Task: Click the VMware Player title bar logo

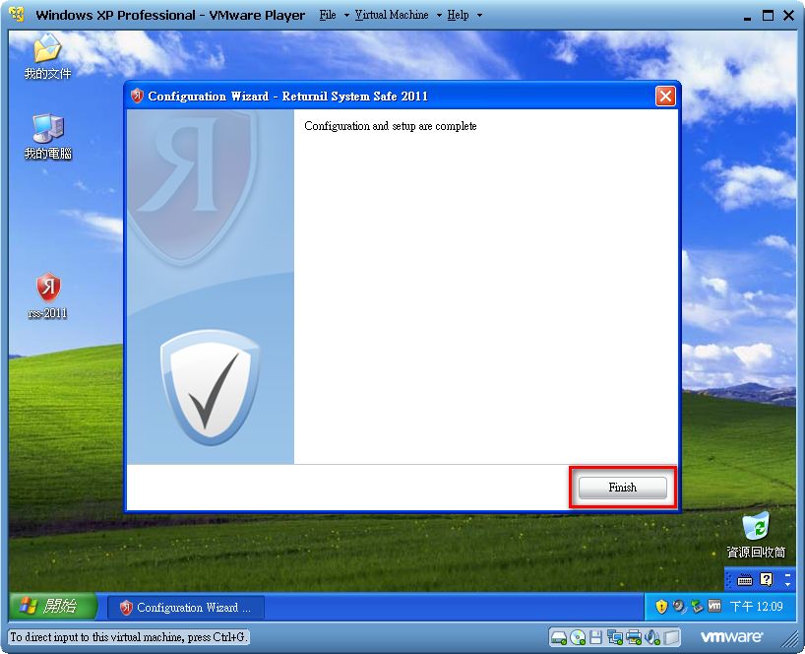Action: pos(17,15)
